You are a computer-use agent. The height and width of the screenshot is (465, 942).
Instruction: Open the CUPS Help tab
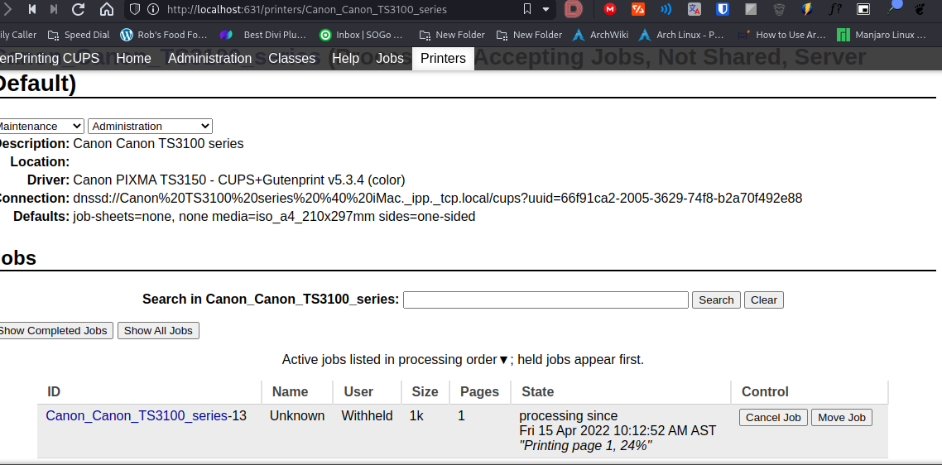[x=345, y=58]
